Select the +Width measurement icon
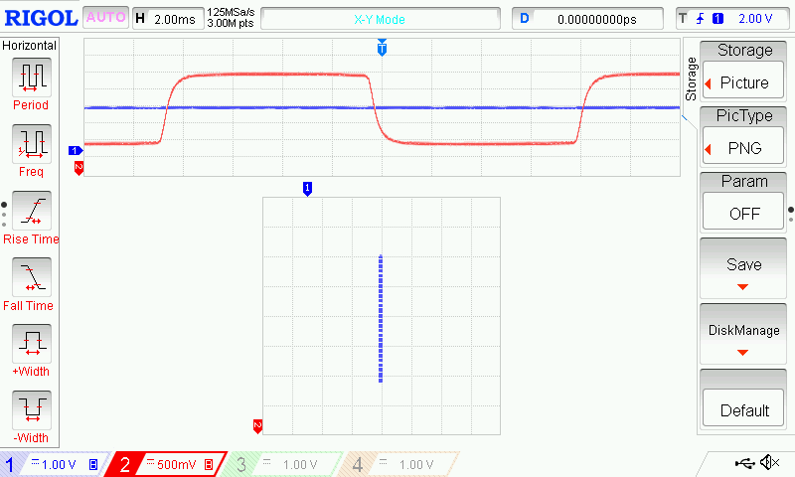This screenshot has height=477, width=795. point(32,343)
